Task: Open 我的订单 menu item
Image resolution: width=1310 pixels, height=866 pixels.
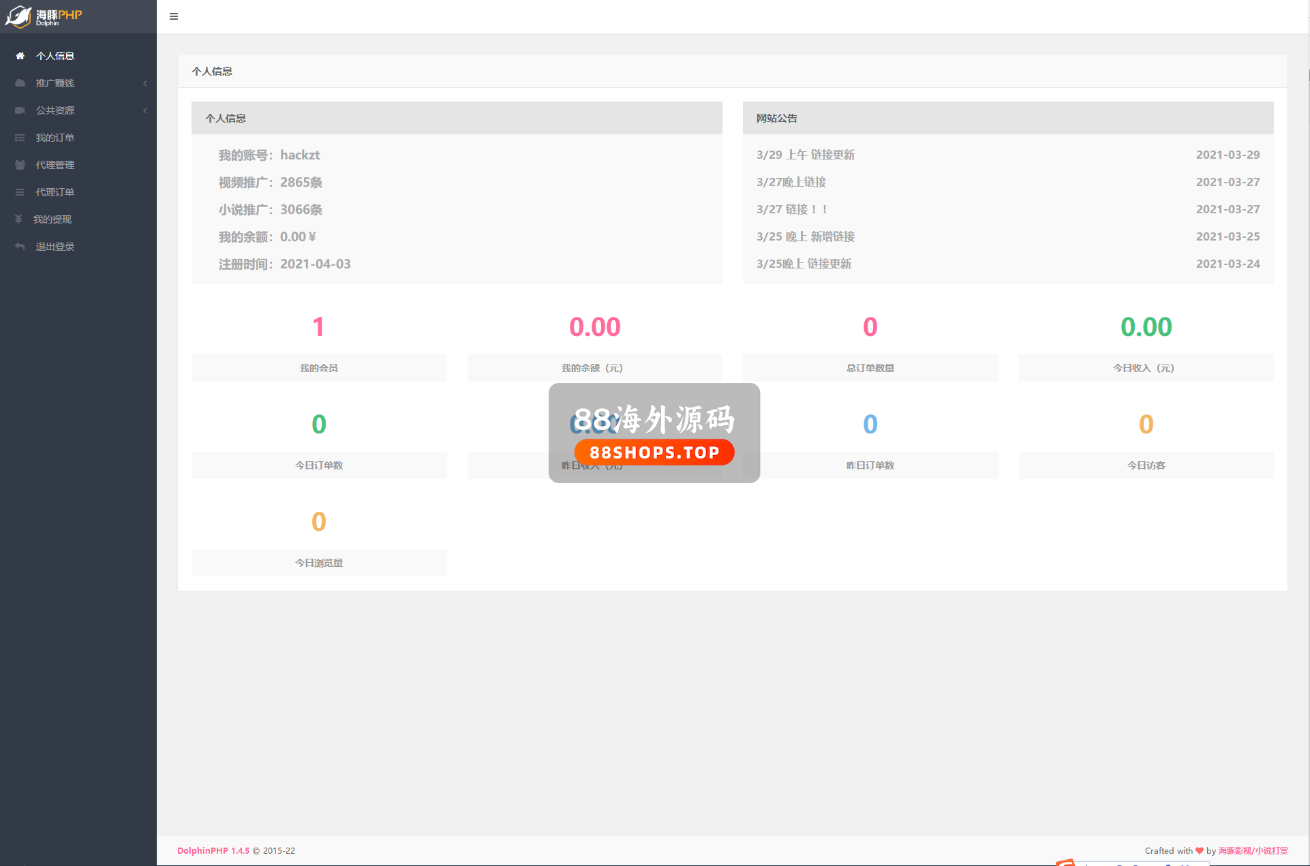Action: pos(55,138)
